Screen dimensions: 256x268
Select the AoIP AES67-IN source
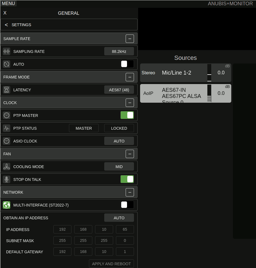(185, 93)
